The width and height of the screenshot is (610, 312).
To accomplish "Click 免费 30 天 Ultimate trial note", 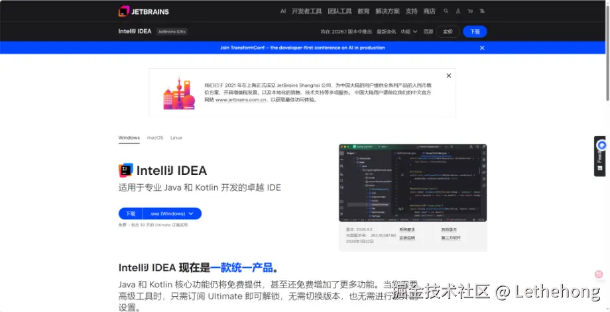I will (x=153, y=225).
